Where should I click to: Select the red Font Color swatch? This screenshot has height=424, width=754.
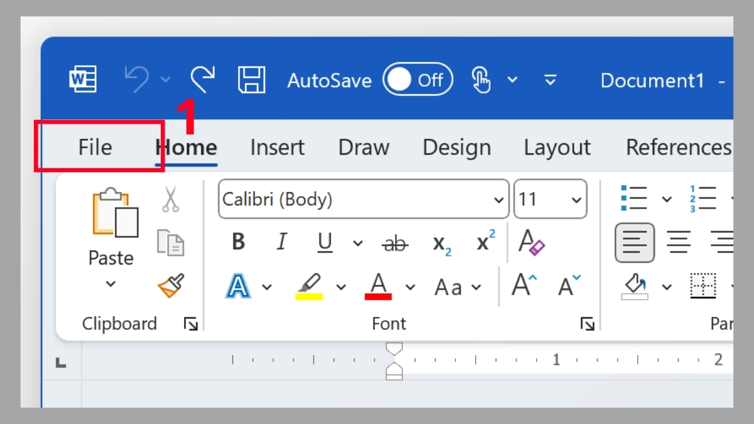pyautogui.click(x=377, y=287)
